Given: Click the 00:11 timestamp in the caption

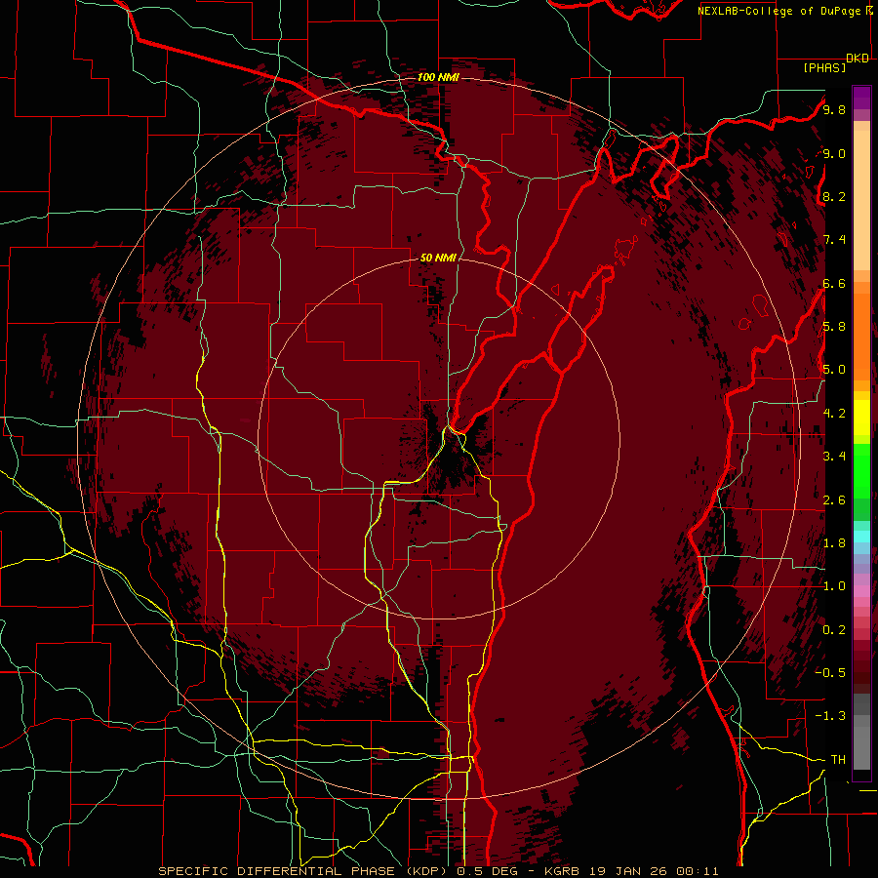Looking at the screenshot, I should pyautogui.click(x=697, y=871).
